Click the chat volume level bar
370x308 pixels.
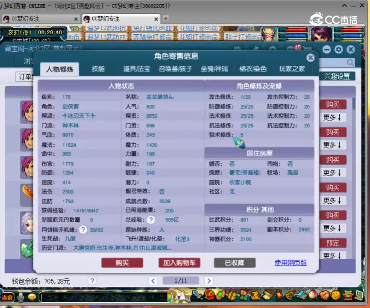click(169, 297)
